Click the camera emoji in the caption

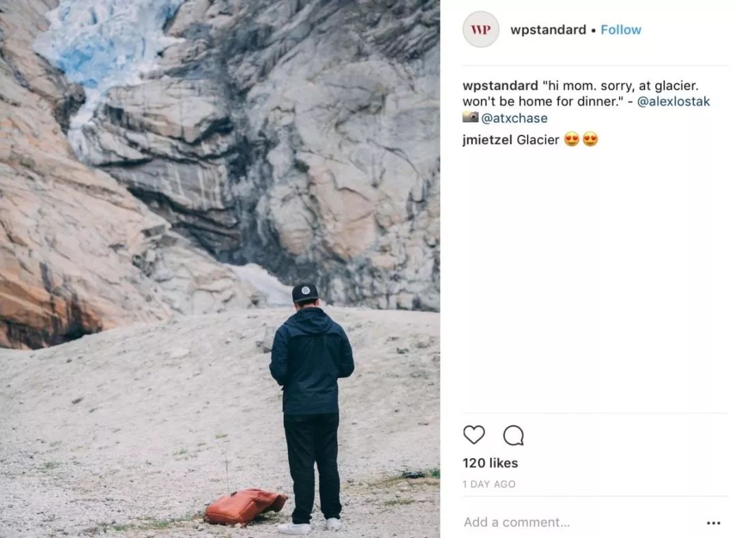click(470, 117)
